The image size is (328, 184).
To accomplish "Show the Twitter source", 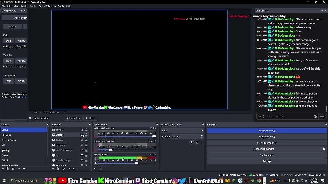I will point(82,140).
